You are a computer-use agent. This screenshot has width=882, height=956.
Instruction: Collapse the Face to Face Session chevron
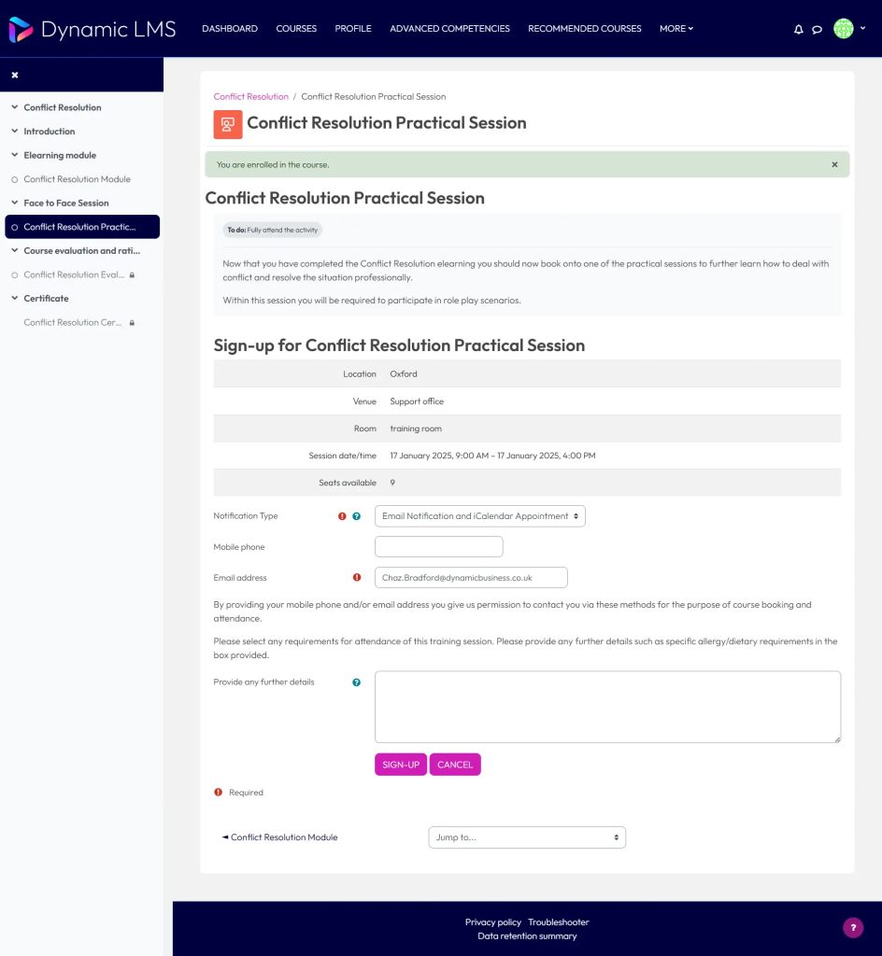pos(15,203)
